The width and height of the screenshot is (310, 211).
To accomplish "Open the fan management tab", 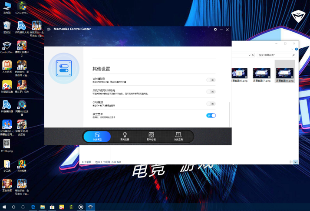I will click(x=151, y=136).
